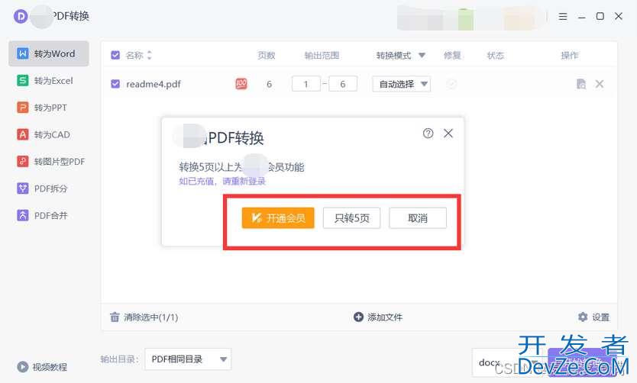
Task: Uncheck the readme4.pdf file checkbox
Action: coord(115,84)
